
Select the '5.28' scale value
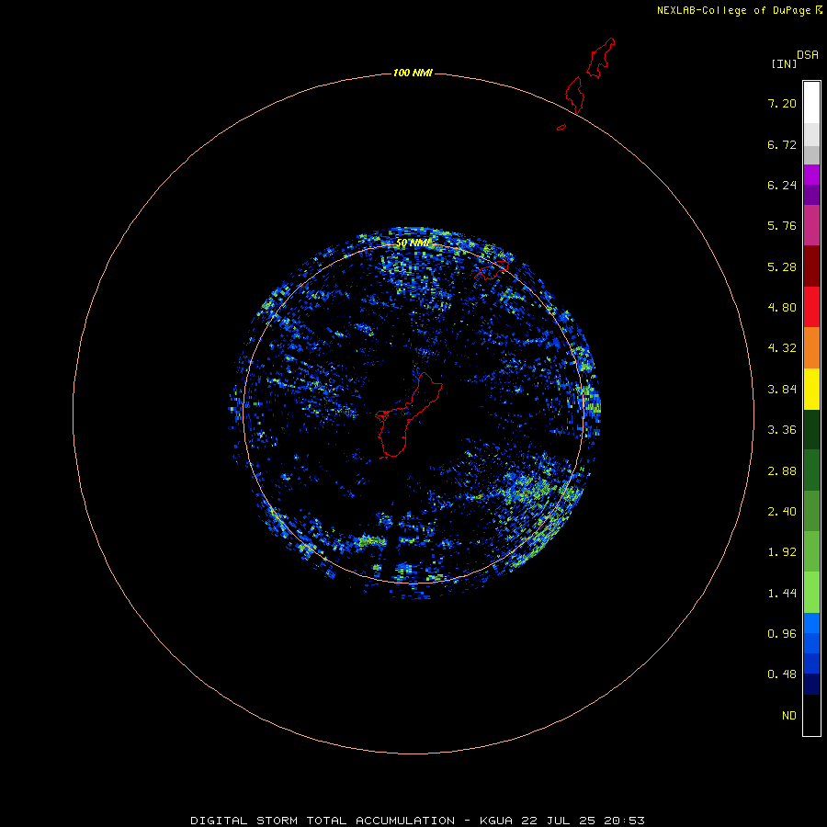point(782,266)
